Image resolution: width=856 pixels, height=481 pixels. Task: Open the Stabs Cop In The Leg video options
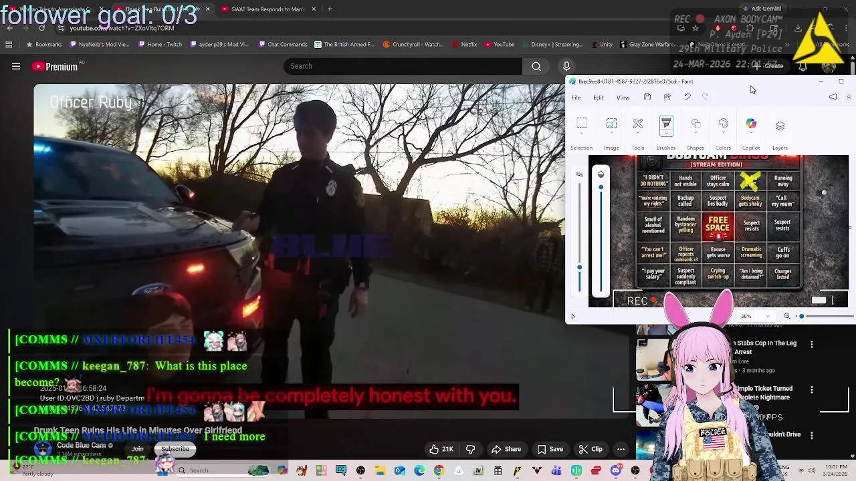(812, 345)
